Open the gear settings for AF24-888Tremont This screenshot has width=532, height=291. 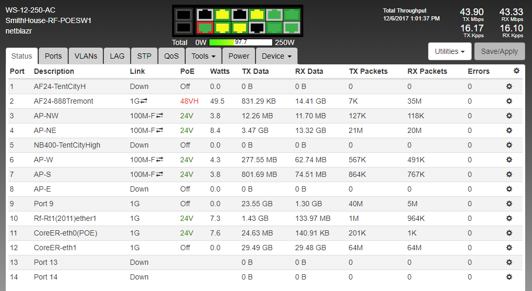(508, 101)
